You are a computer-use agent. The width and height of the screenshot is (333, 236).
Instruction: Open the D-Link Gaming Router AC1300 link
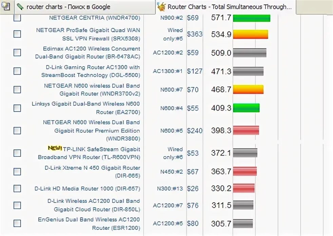tap(91, 71)
